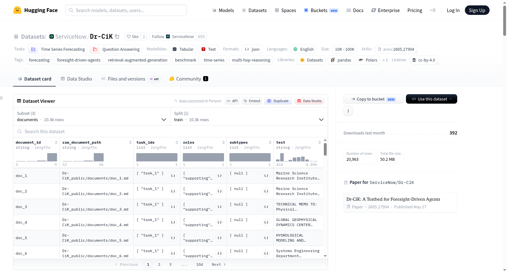Sort by subtypes column arrows

270,142
